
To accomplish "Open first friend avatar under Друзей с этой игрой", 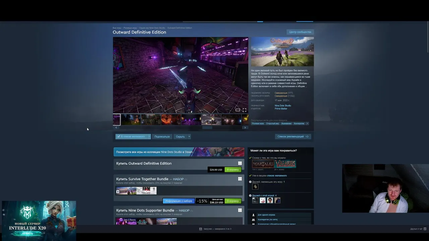I will pos(255,200).
